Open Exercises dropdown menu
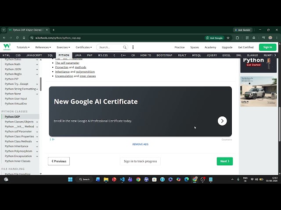Image resolution: width=281 pixels, height=210 pixels. [63, 47]
